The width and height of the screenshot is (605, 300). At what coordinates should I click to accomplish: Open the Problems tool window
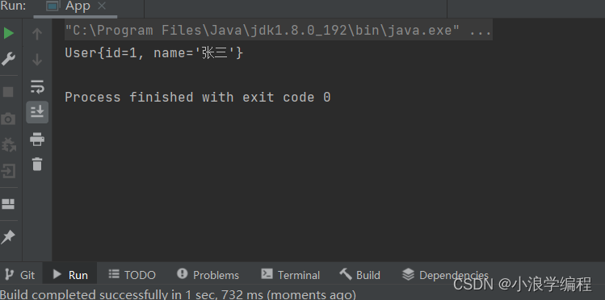coord(208,275)
